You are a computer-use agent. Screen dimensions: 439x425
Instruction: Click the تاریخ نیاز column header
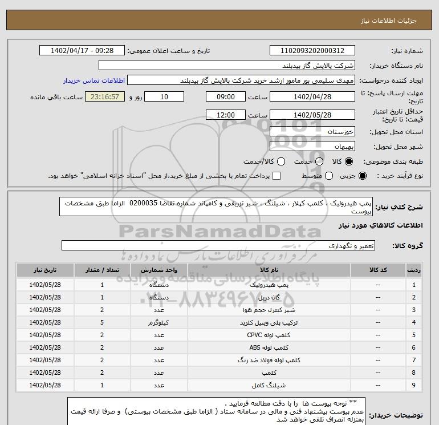(x=45, y=270)
